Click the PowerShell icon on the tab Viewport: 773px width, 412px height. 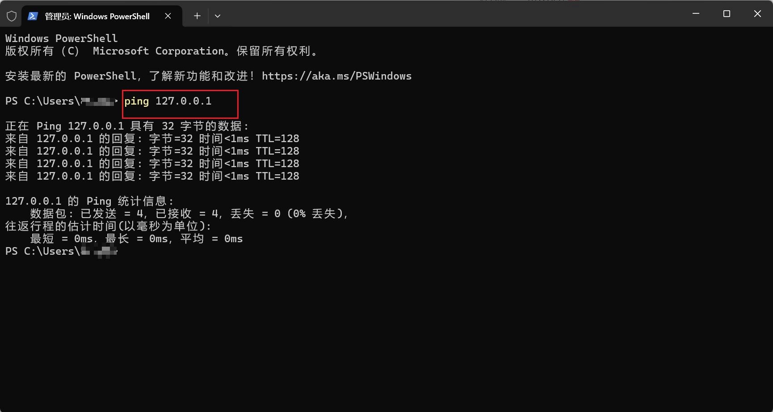click(x=33, y=16)
